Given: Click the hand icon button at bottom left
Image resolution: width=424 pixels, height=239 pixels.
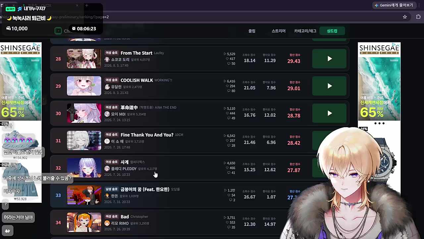Looking at the screenshot, I should coord(7,231).
